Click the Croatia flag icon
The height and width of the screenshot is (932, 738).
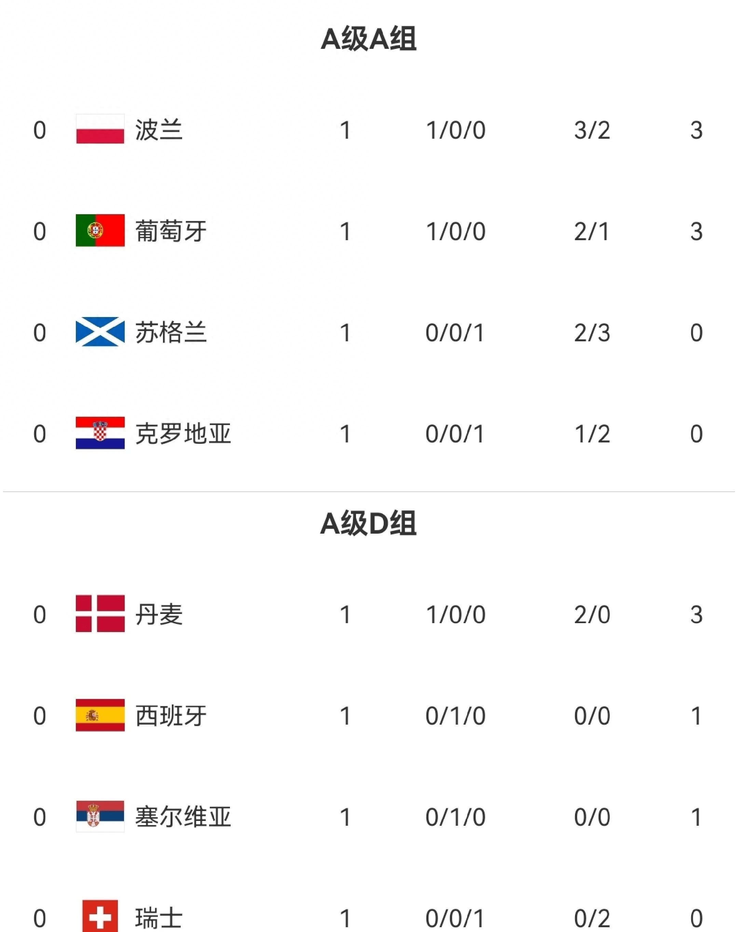pos(100,433)
